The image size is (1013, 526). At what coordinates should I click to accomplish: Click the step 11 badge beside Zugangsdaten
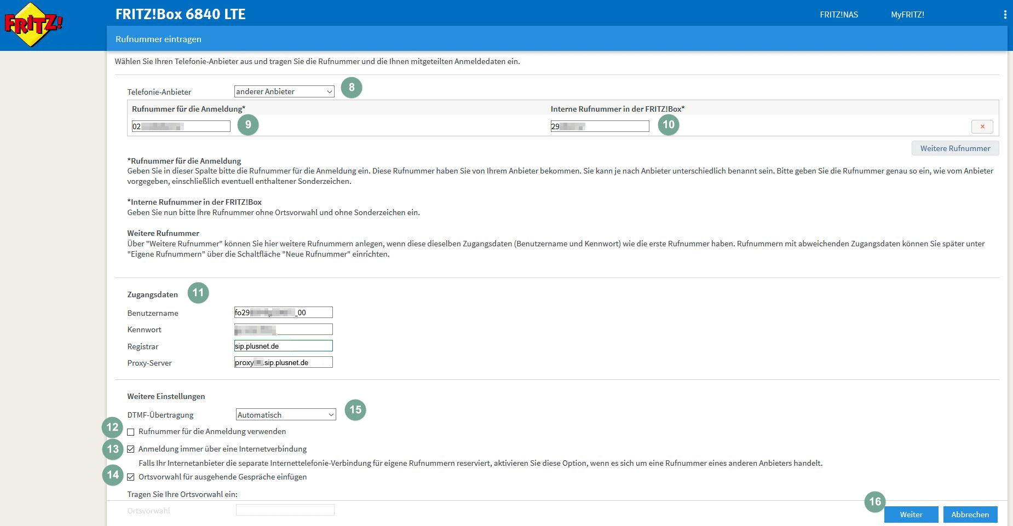coord(198,293)
